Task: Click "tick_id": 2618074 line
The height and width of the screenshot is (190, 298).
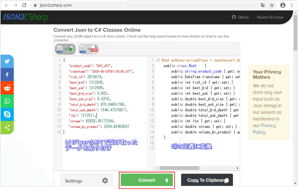Action: coord(86,77)
